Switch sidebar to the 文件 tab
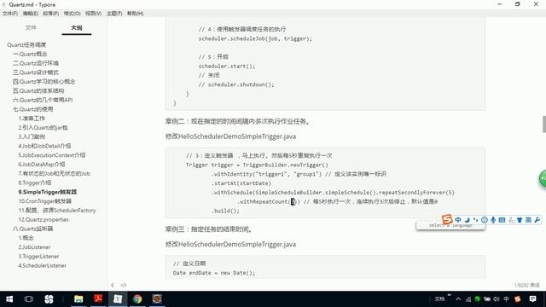This screenshot has height=307, width=546. (x=31, y=27)
